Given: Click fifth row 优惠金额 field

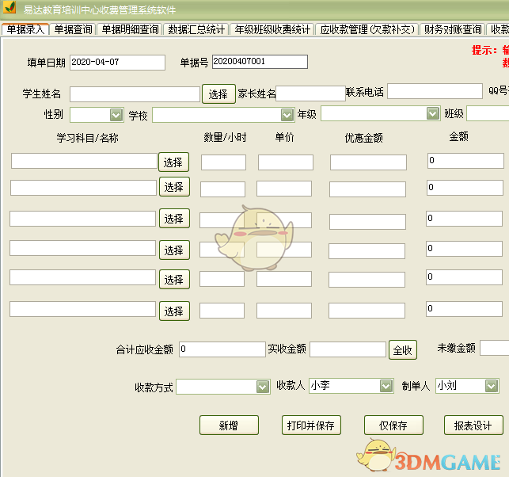Looking at the screenshot, I should (367, 280).
